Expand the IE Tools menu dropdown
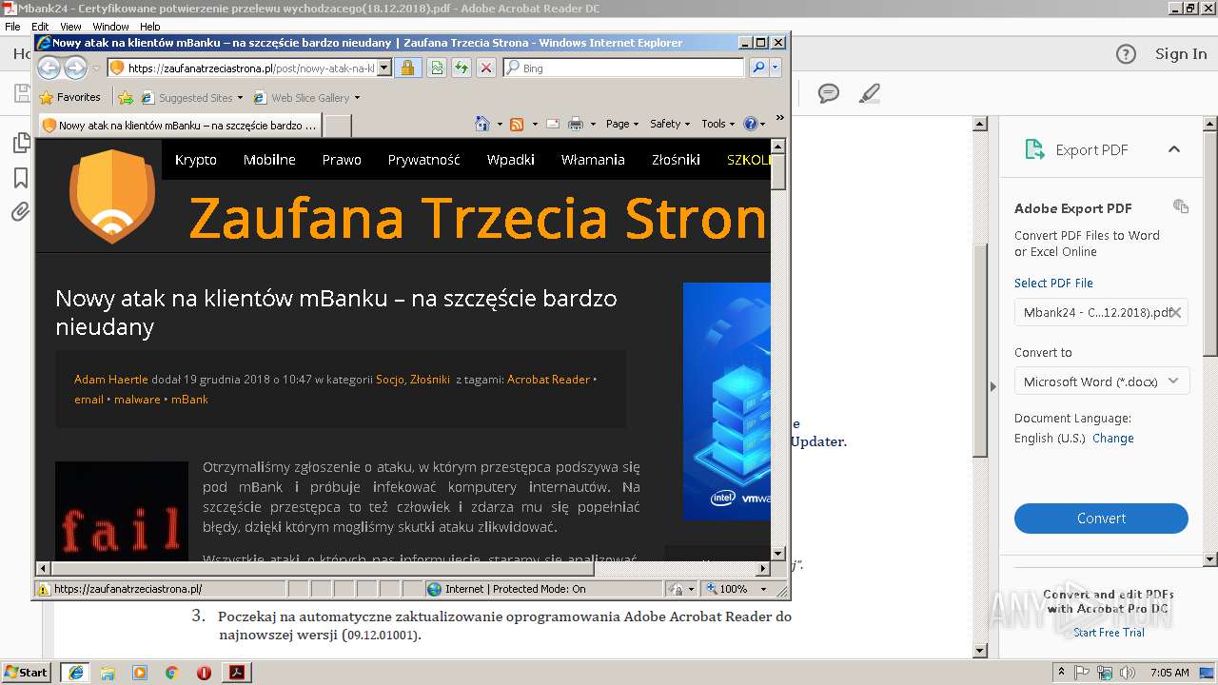This screenshot has width=1218, height=685. click(717, 124)
